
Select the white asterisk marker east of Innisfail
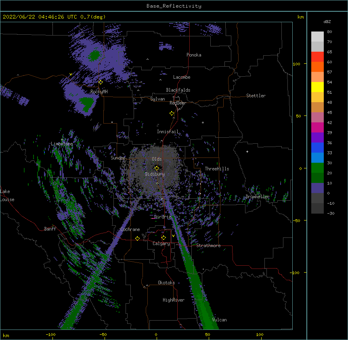pos(203,123)
